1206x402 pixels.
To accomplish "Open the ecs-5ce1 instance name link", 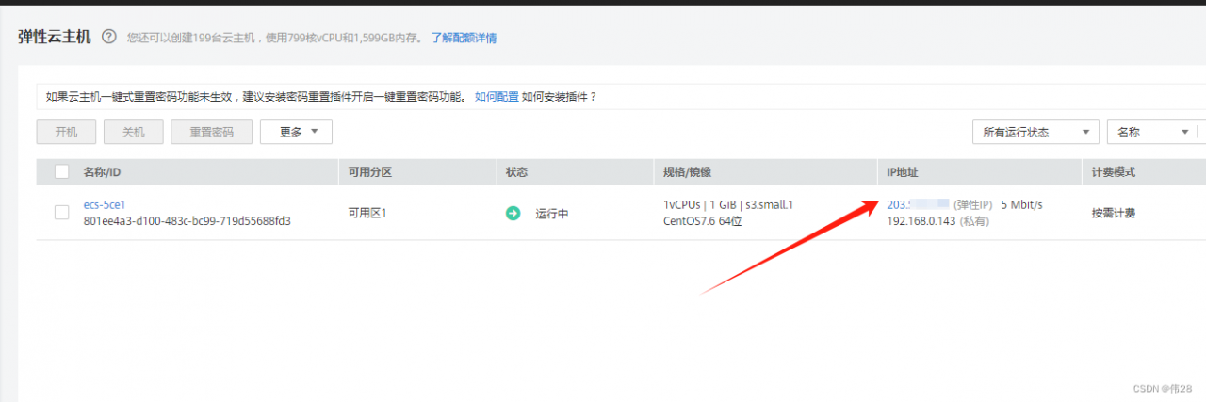I will pyautogui.click(x=105, y=204).
